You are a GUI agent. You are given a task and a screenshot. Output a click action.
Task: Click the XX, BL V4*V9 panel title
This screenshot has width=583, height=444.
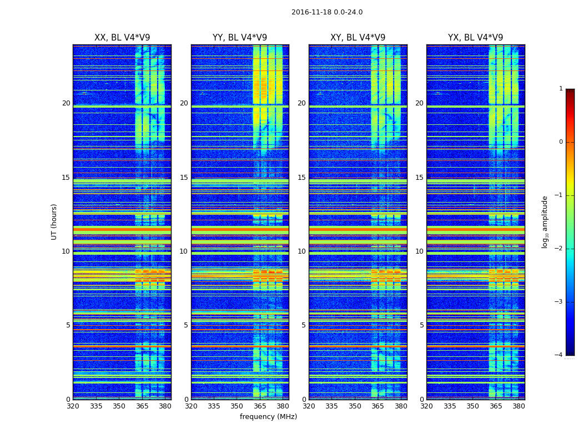(x=122, y=38)
